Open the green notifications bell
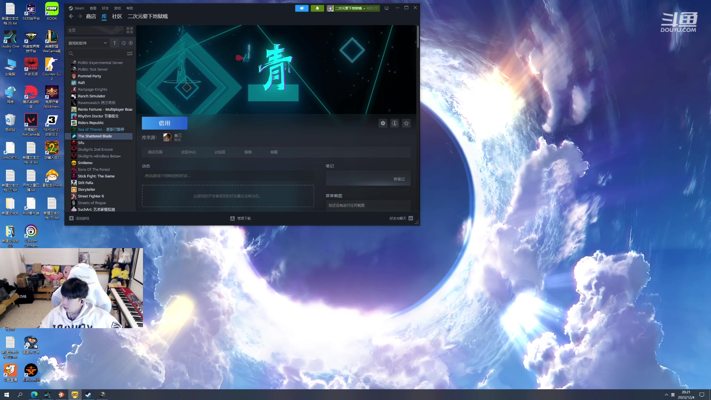The width and height of the screenshot is (711, 400). [317, 8]
